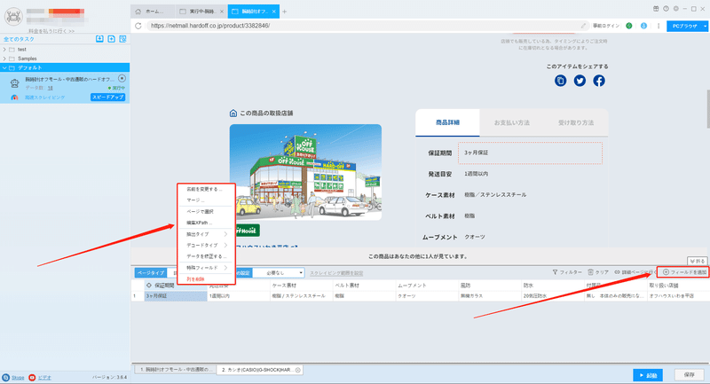The image size is (710, 384).
Task: Open the 商品詳細 tab
Action: (447, 122)
